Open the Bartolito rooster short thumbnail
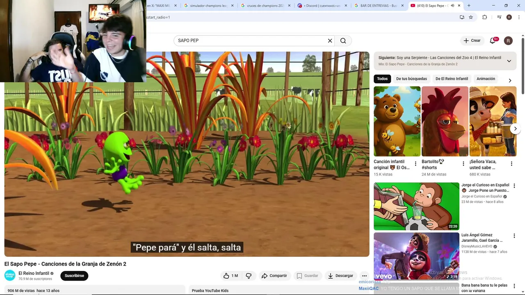The height and width of the screenshot is (295, 525). tap(445, 121)
